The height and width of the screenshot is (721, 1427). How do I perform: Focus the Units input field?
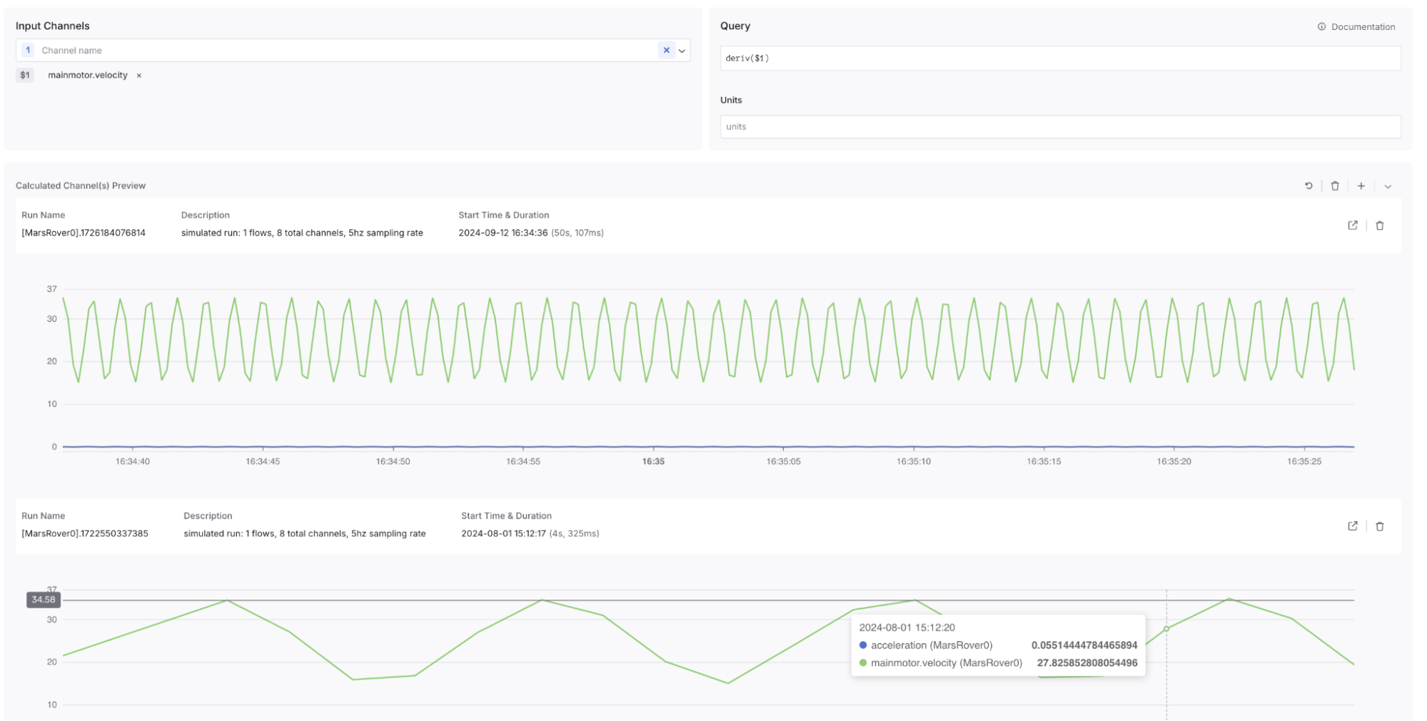pos(1059,127)
